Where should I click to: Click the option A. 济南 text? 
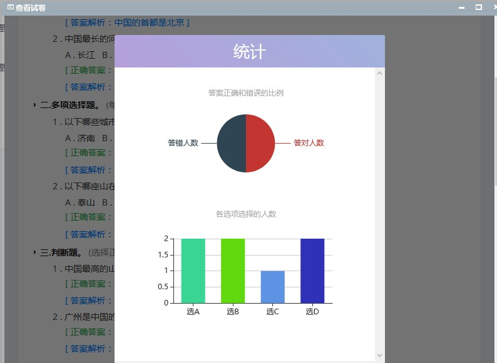(80, 138)
